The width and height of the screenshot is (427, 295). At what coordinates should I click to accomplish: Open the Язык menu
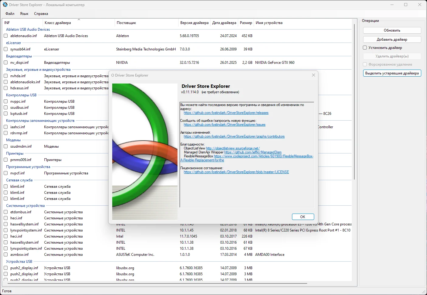[24, 14]
